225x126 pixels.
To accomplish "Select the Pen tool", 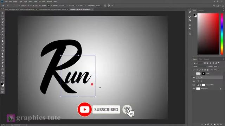I will tap(2, 60).
